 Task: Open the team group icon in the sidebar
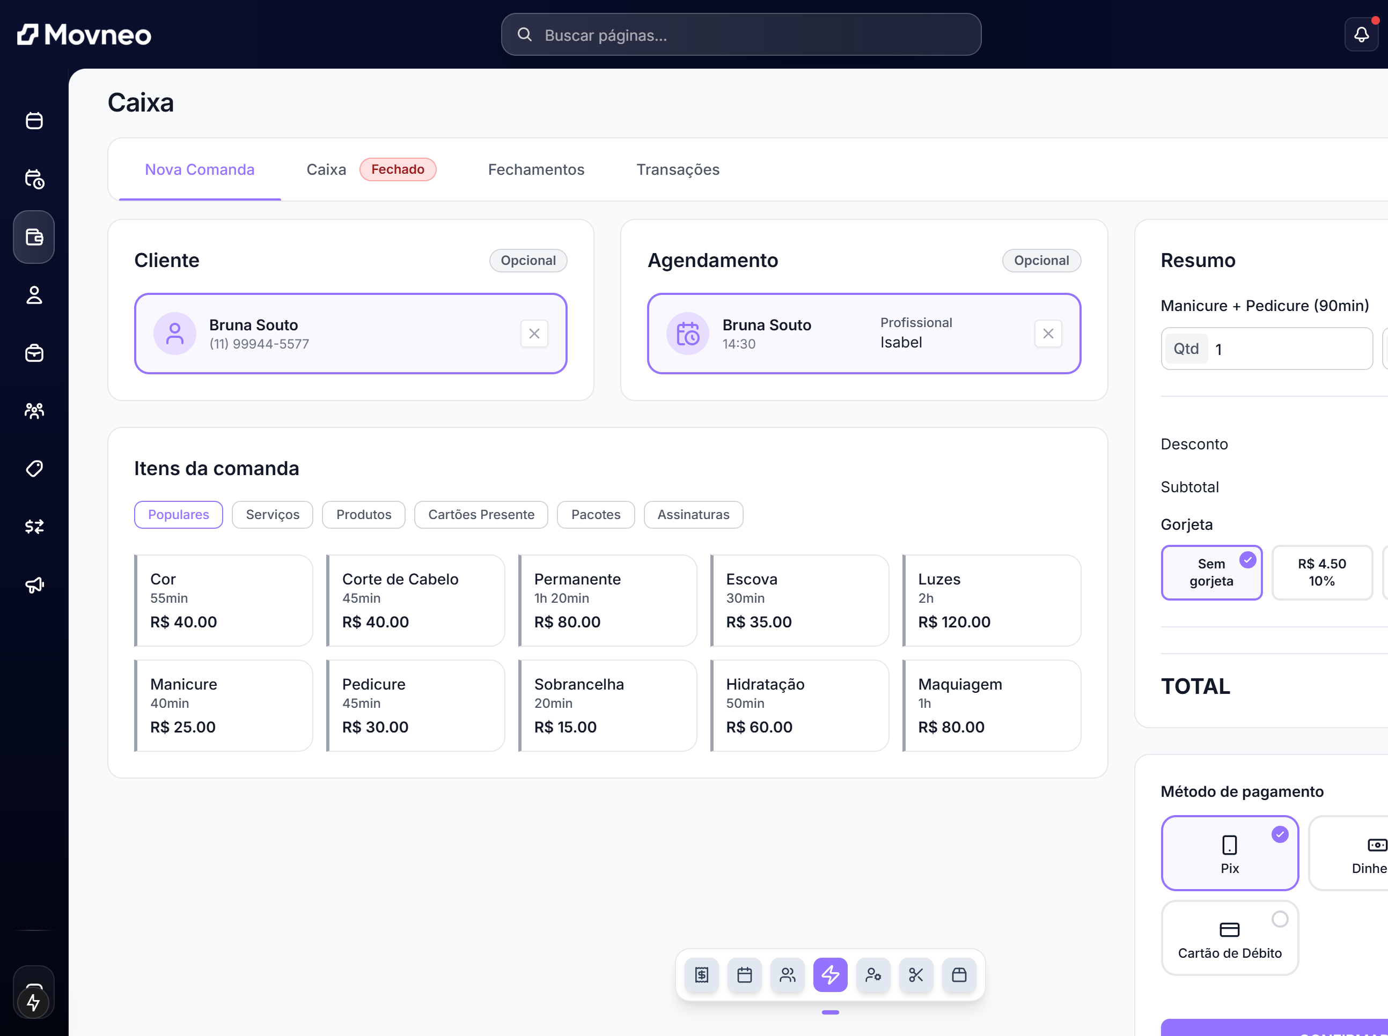pos(34,411)
